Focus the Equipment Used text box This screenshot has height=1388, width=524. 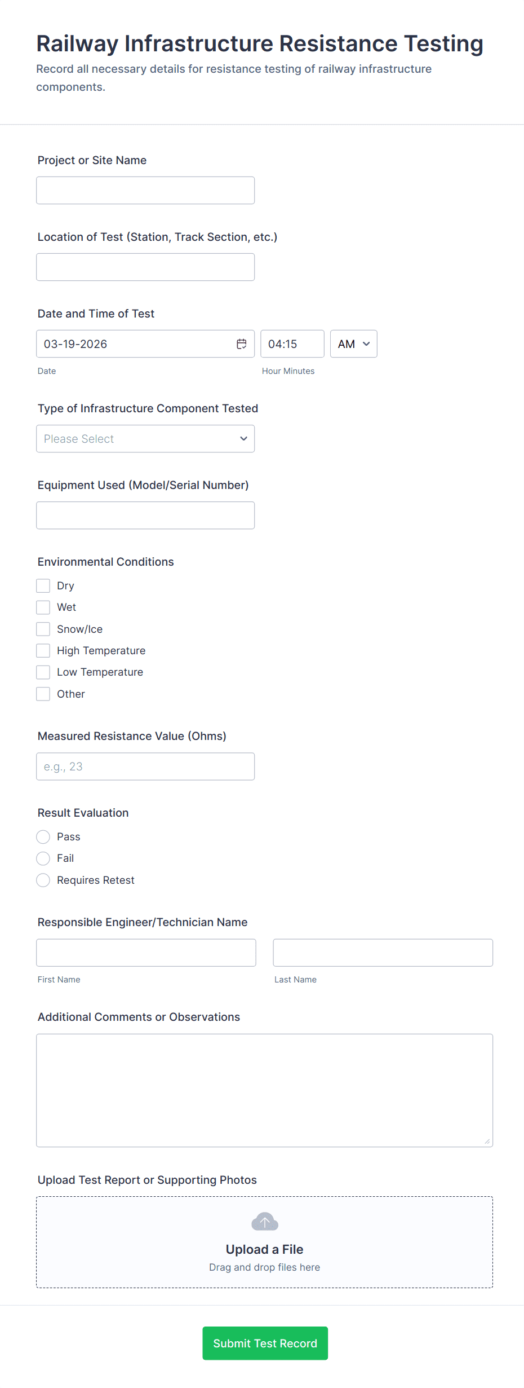pyautogui.click(x=145, y=515)
